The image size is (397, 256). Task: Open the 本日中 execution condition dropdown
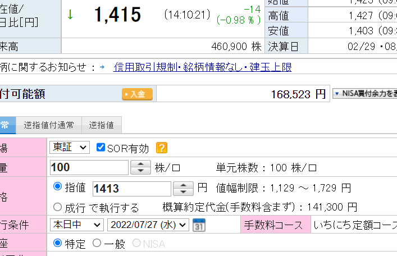[x=76, y=225]
